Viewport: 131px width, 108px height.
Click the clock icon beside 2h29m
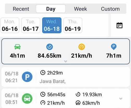click(43, 73)
